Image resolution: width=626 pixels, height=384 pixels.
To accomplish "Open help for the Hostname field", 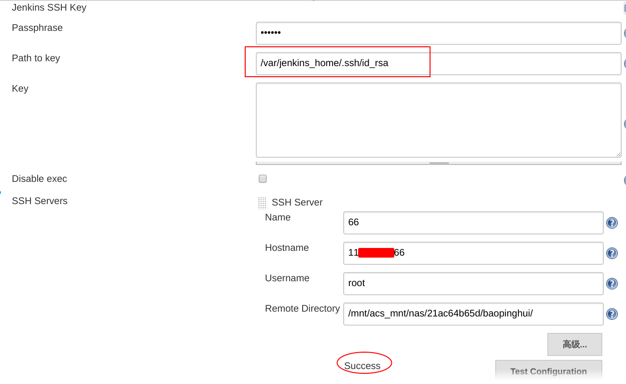I will tap(612, 253).
